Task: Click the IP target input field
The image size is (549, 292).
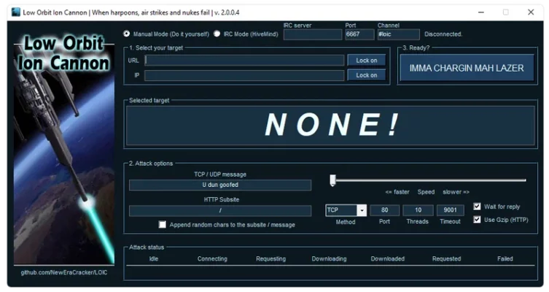Action: point(244,75)
